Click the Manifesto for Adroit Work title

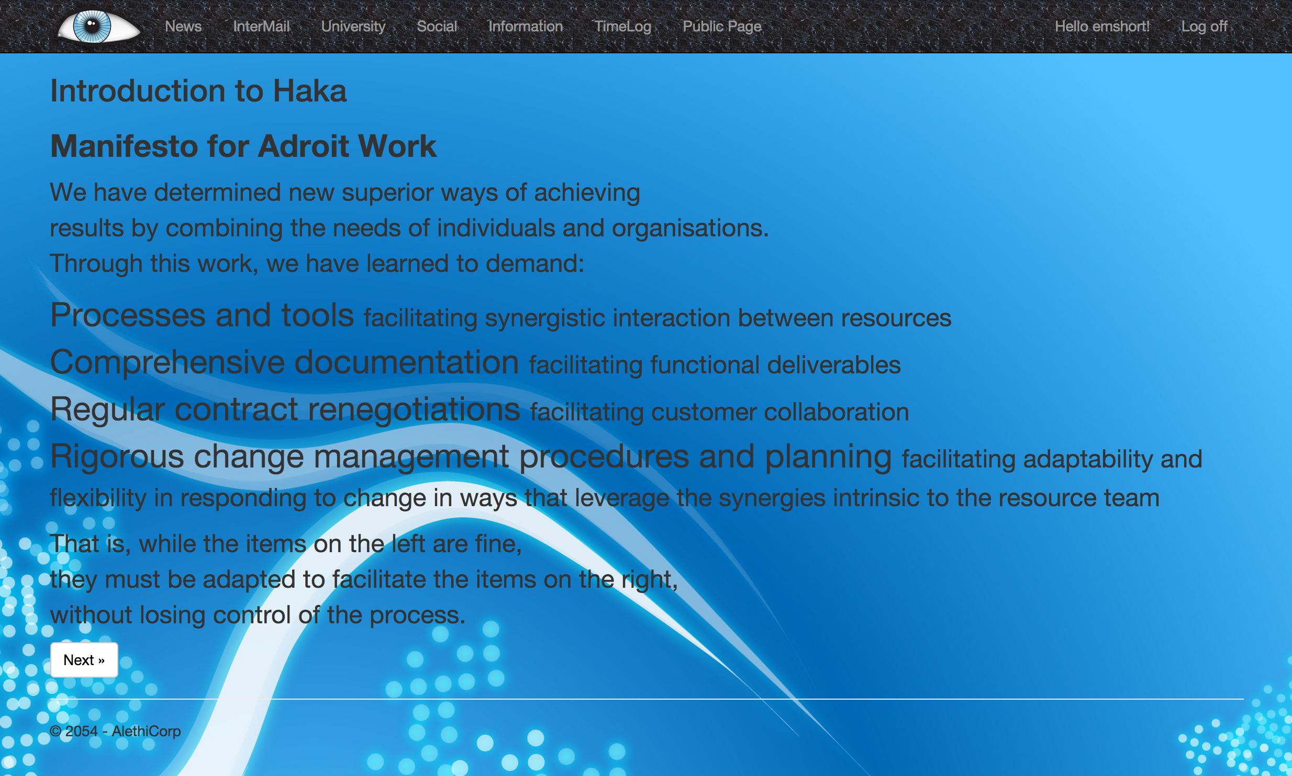click(243, 146)
